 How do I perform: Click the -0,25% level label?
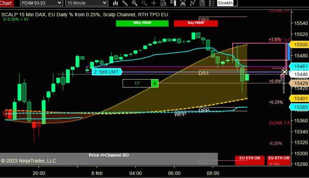(275, 143)
